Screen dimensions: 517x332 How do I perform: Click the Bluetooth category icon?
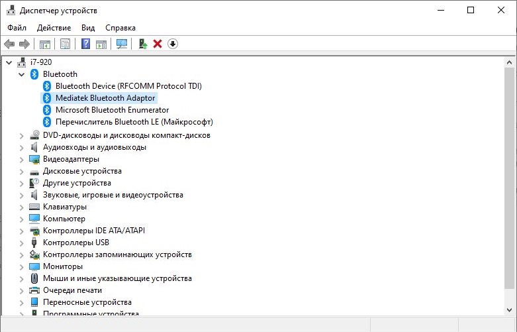tap(34, 74)
